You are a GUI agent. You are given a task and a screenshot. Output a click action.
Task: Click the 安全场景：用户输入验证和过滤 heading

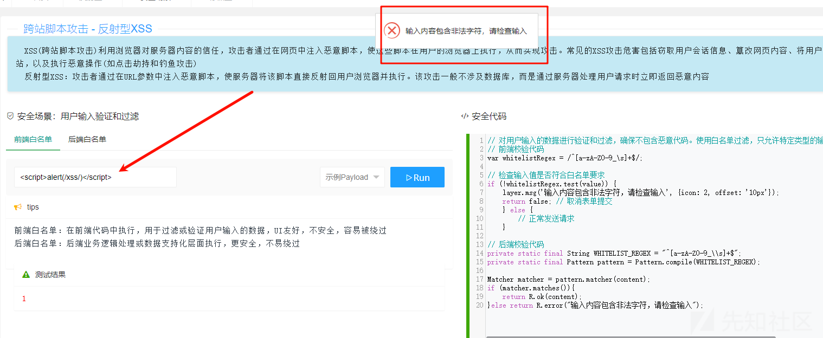[78, 116]
